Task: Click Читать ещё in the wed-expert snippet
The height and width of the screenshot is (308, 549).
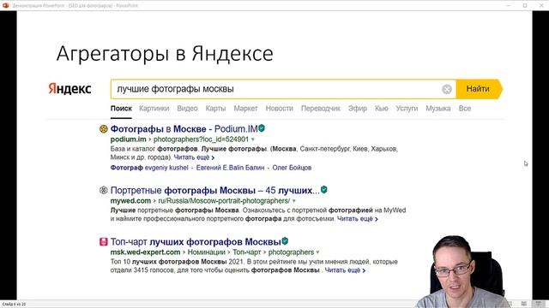Action: (345, 270)
